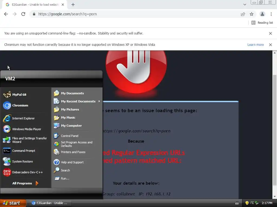The image size is (277, 207).
Task: Reload the current page
Action: (23, 14)
